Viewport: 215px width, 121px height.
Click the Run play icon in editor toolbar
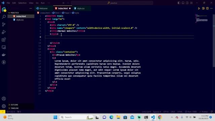click(x=199, y=8)
